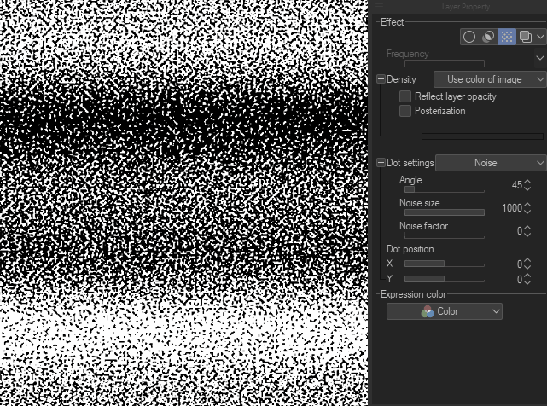Expand the effect icons dropdown arrow
The width and height of the screenshot is (547, 406).
click(540, 37)
